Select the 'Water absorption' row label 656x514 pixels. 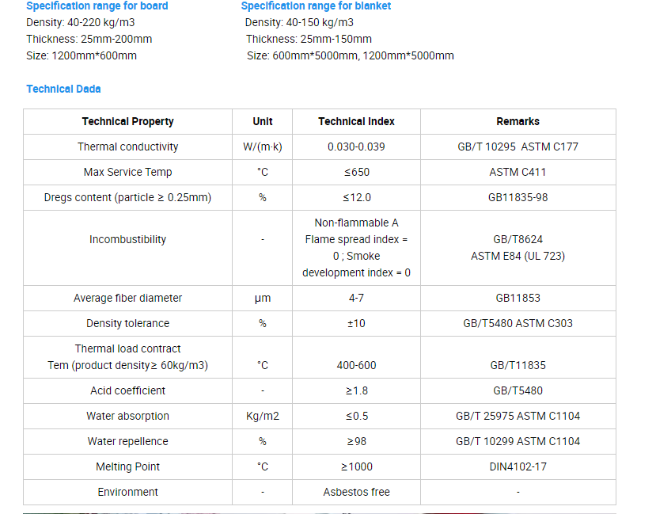point(127,416)
